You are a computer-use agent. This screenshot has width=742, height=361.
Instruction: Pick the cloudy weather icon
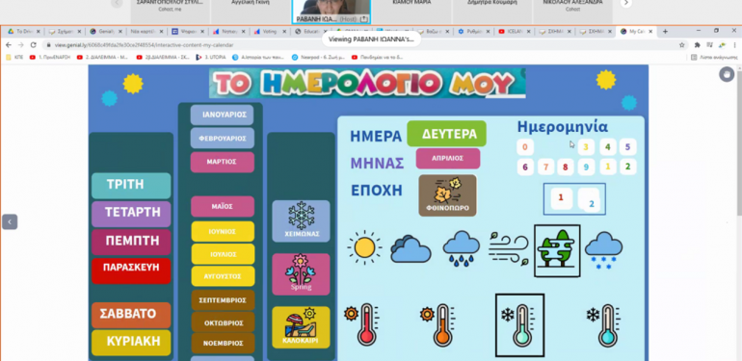click(411, 248)
